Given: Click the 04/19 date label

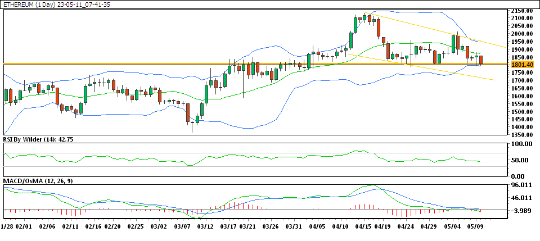Looking at the screenshot, I should [x=383, y=227].
